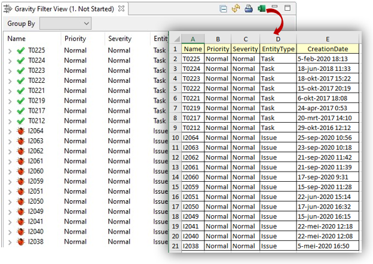Sort by the Priority column header
Screen dimensions: 373x264
tap(75, 39)
